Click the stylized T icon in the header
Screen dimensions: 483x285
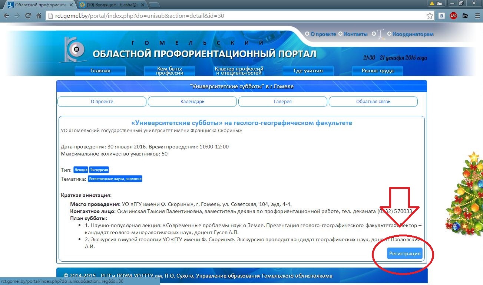tap(381, 34)
